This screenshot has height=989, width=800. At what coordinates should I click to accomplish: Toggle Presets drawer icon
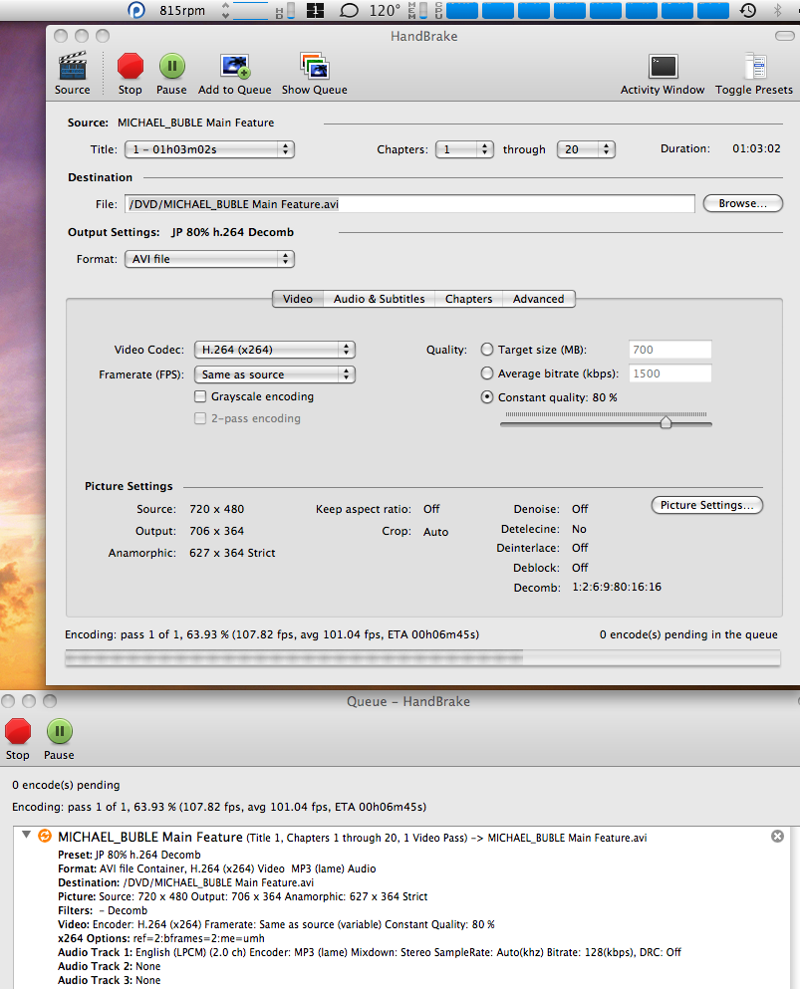[x=754, y=66]
